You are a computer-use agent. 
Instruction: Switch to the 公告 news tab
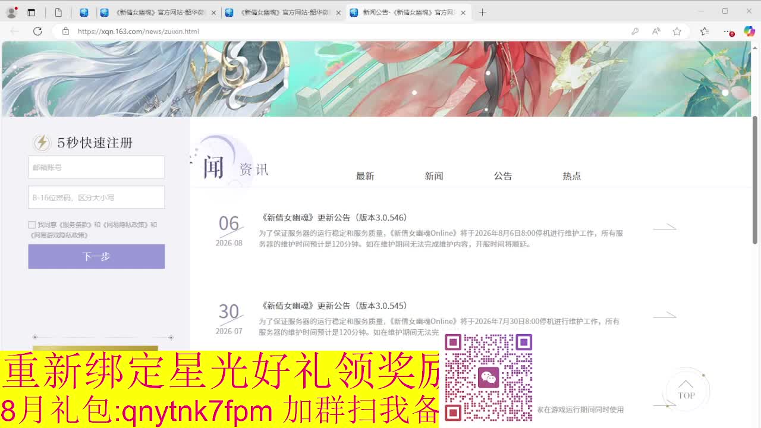point(503,176)
